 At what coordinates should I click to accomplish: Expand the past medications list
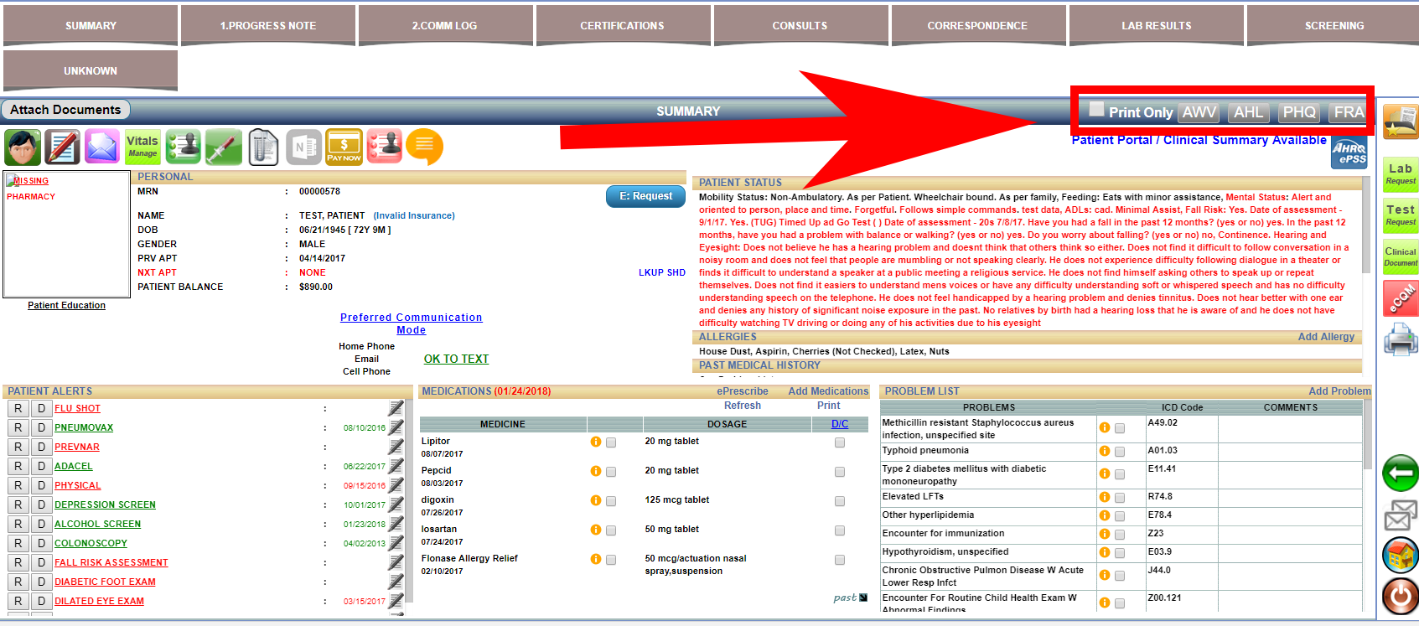[850, 598]
